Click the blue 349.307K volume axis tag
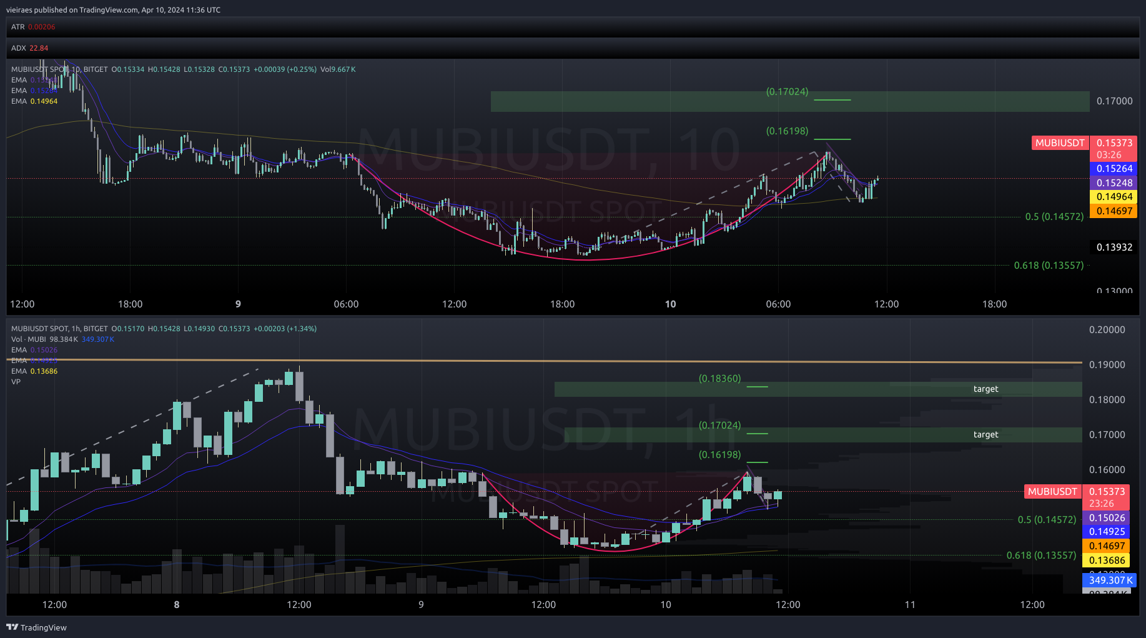This screenshot has height=638, width=1146. [x=1109, y=581]
